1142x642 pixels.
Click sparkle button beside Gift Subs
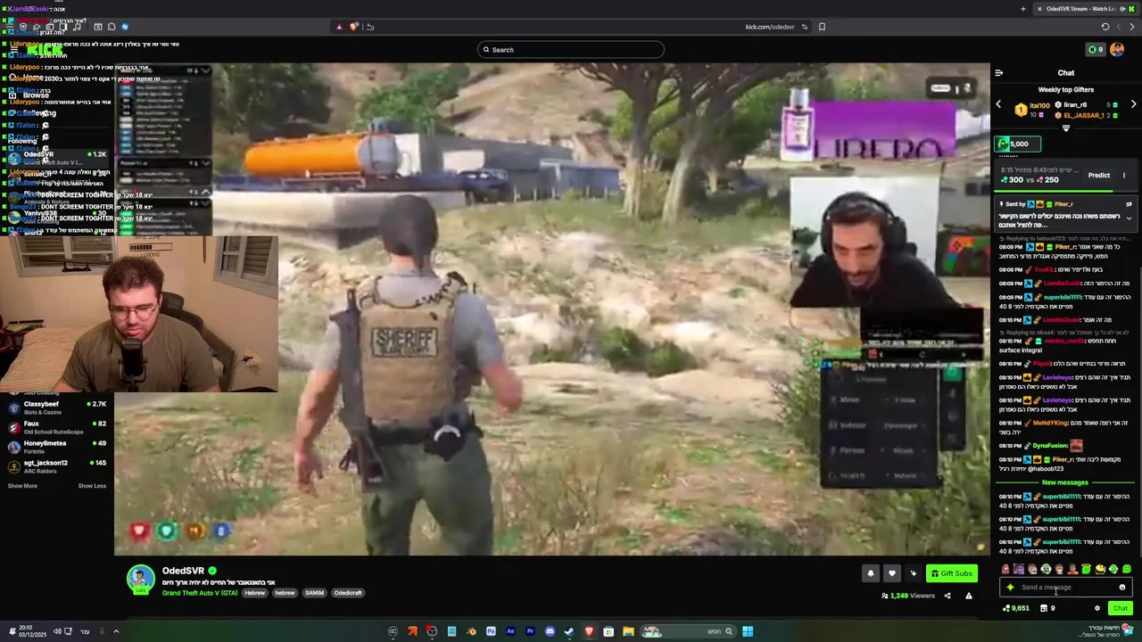913,573
